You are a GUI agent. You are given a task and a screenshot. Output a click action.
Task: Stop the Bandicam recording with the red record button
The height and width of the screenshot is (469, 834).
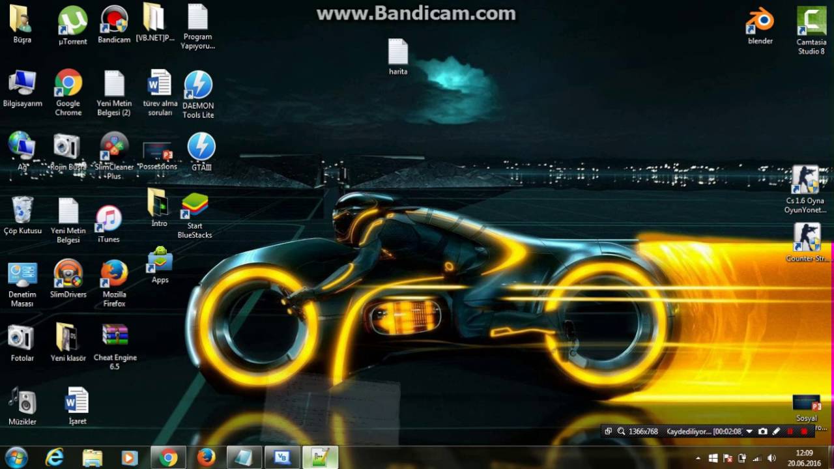[804, 431]
